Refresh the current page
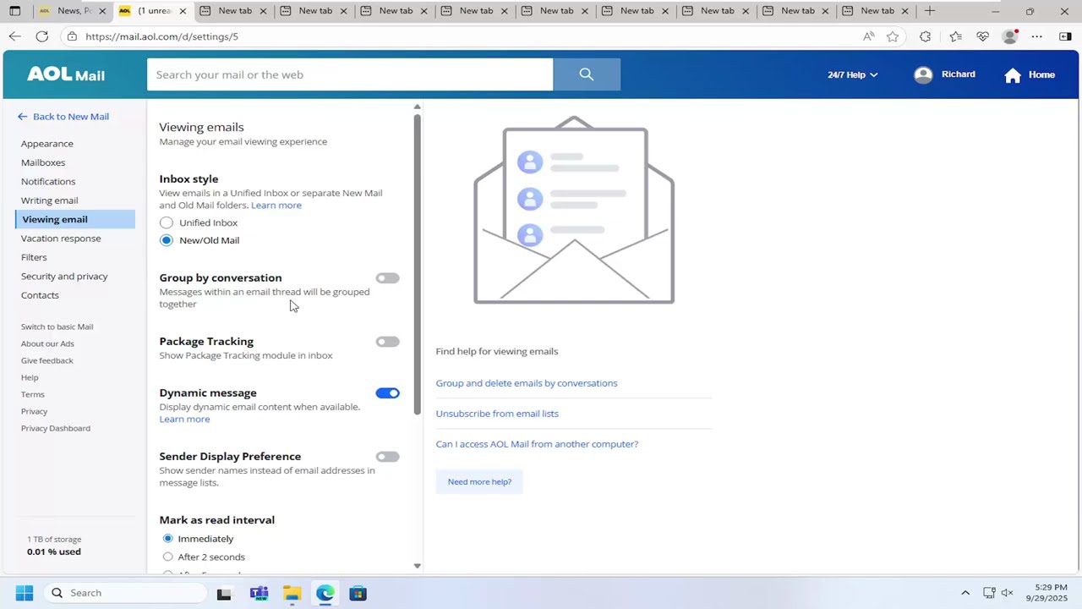This screenshot has height=609, width=1082. pos(41,36)
